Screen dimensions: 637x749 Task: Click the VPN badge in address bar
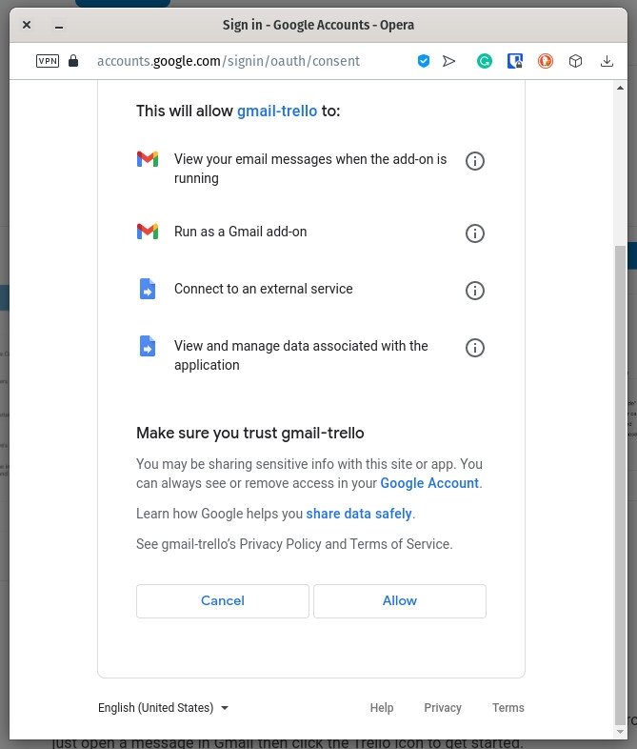(x=48, y=61)
